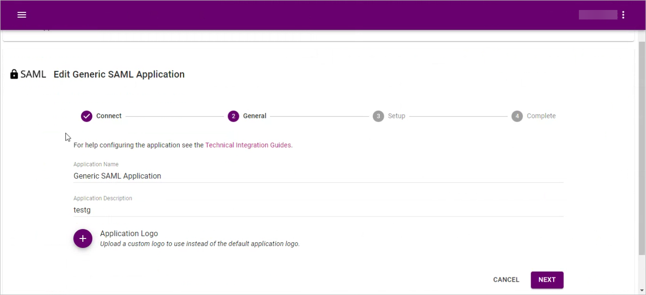The image size is (646, 295).
Task: Click the step 4 Complete circle
Action: pos(517,116)
